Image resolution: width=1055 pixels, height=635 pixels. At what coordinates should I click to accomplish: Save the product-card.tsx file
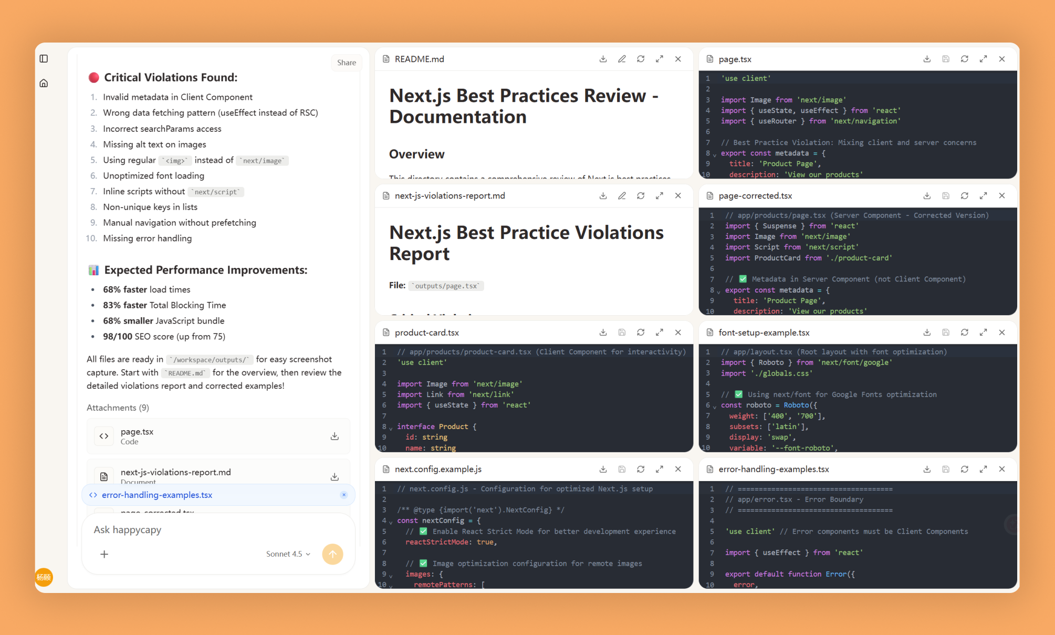click(x=622, y=332)
